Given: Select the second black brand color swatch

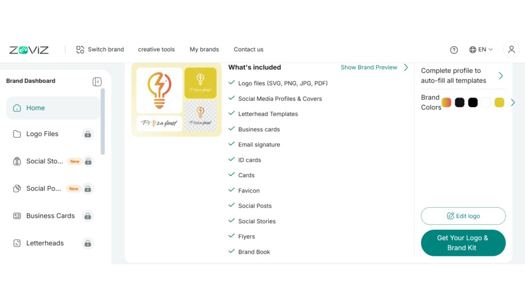Looking at the screenshot, I should [x=473, y=102].
